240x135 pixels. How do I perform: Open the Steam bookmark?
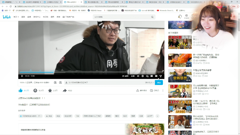(x=95, y=10)
